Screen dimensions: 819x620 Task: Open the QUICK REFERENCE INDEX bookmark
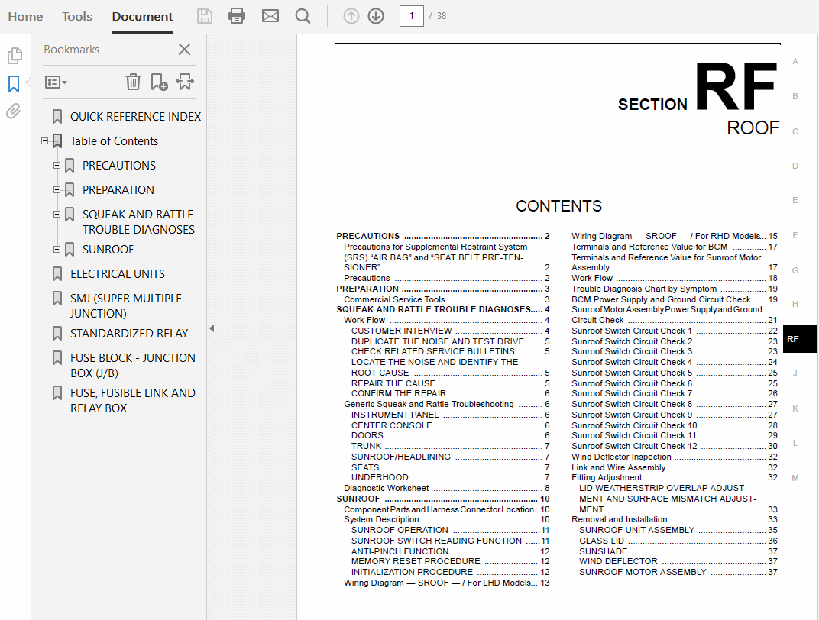[x=134, y=116]
